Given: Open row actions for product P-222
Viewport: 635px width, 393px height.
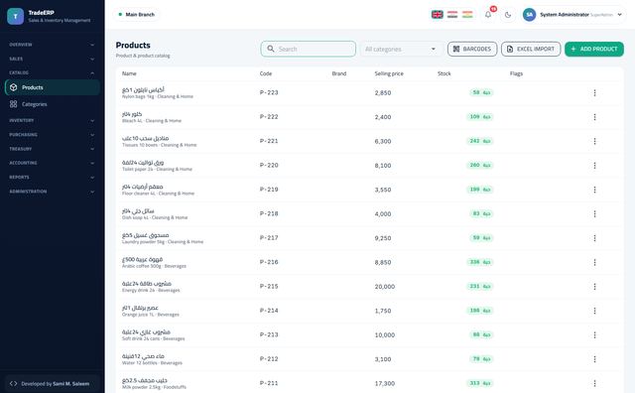Looking at the screenshot, I should pos(594,117).
